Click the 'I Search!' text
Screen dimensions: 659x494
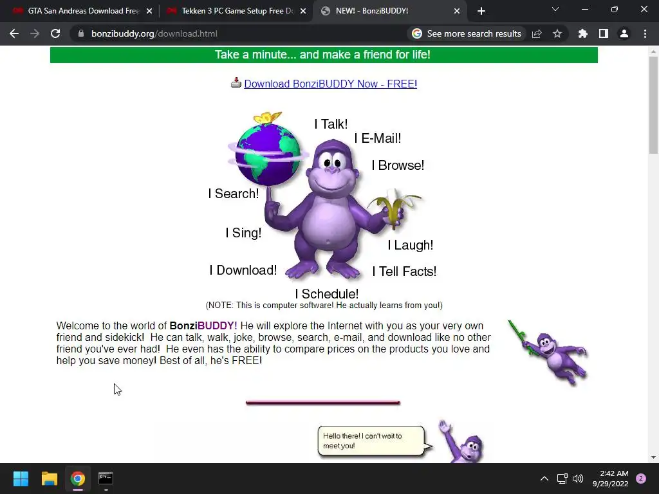233,194
